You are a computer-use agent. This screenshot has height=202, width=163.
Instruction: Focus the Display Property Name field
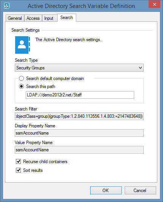79,133
